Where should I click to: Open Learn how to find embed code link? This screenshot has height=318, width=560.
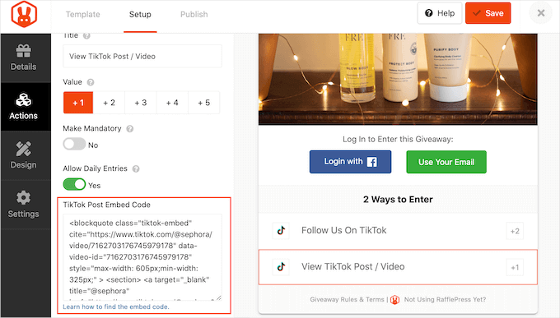(x=116, y=306)
